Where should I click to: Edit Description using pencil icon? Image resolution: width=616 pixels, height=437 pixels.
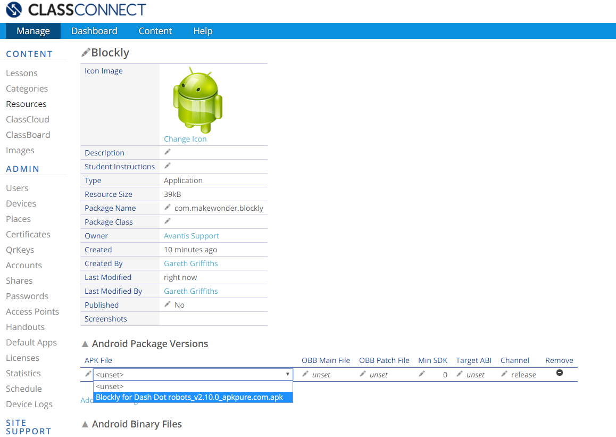pos(168,152)
